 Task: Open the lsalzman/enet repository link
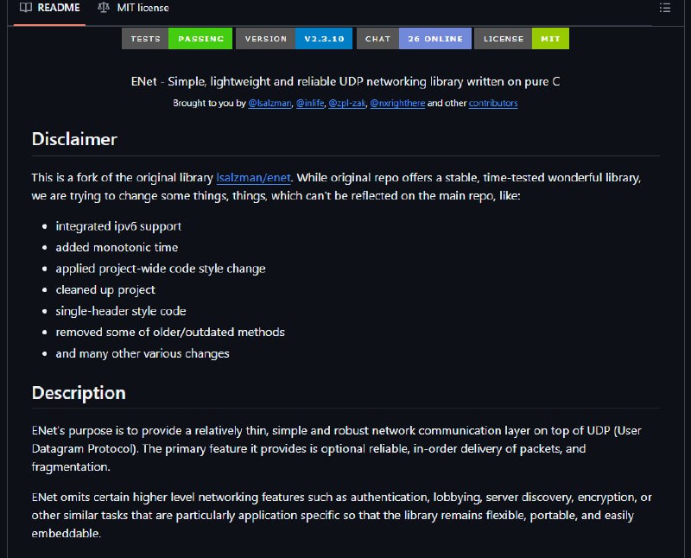tap(253, 178)
